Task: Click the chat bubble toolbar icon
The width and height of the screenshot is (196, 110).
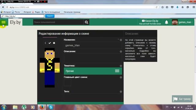Action: (x=188, y=7)
